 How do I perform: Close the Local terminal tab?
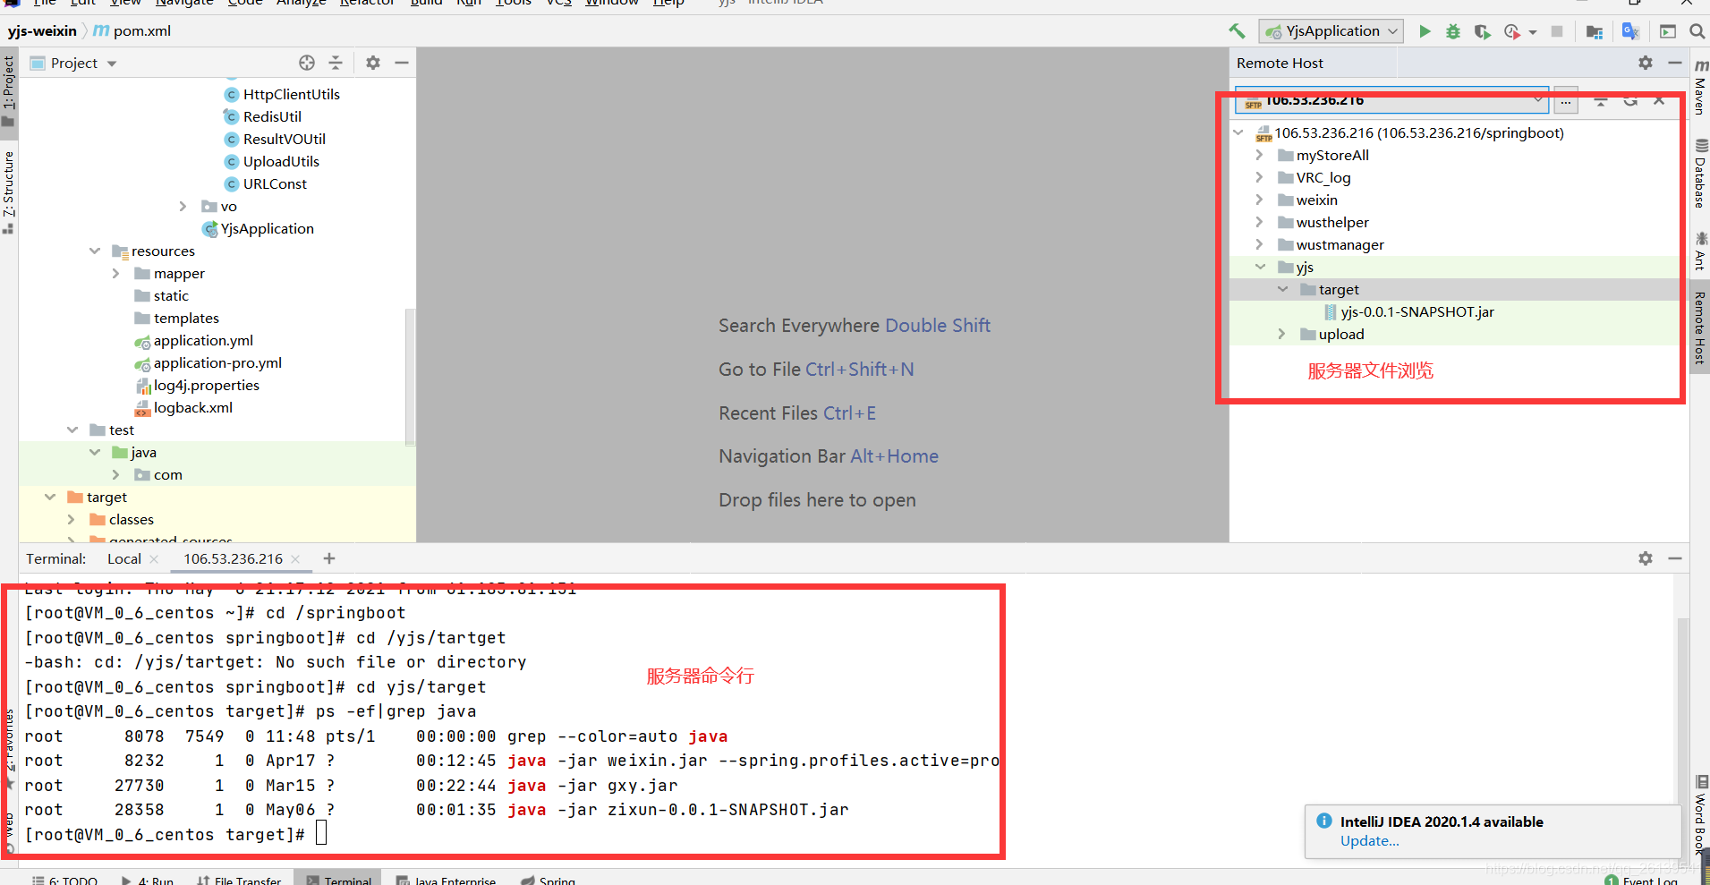(154, 559)
